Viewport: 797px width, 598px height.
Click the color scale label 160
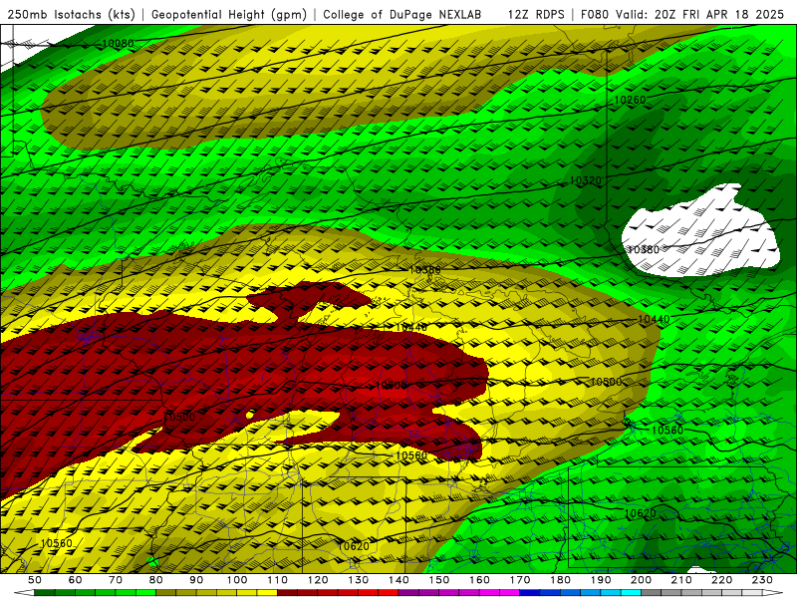480,580
